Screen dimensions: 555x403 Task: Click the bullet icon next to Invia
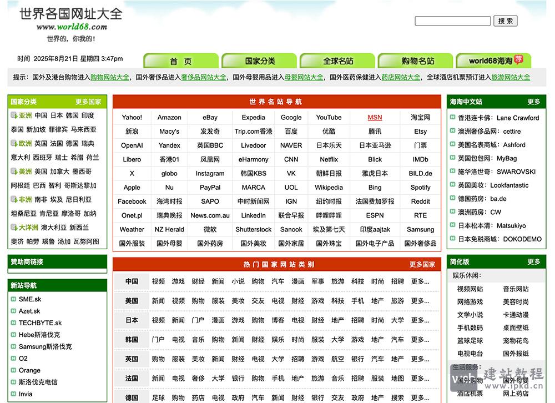[x=13, y=394]
